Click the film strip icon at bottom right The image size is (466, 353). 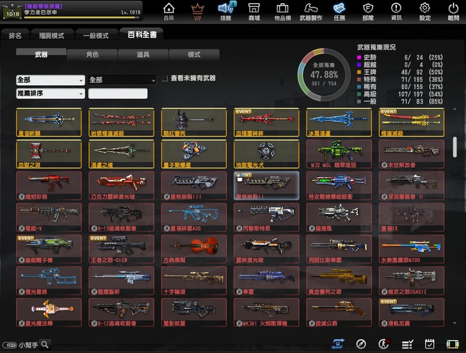pyautogui.click(x=452, y=344)
